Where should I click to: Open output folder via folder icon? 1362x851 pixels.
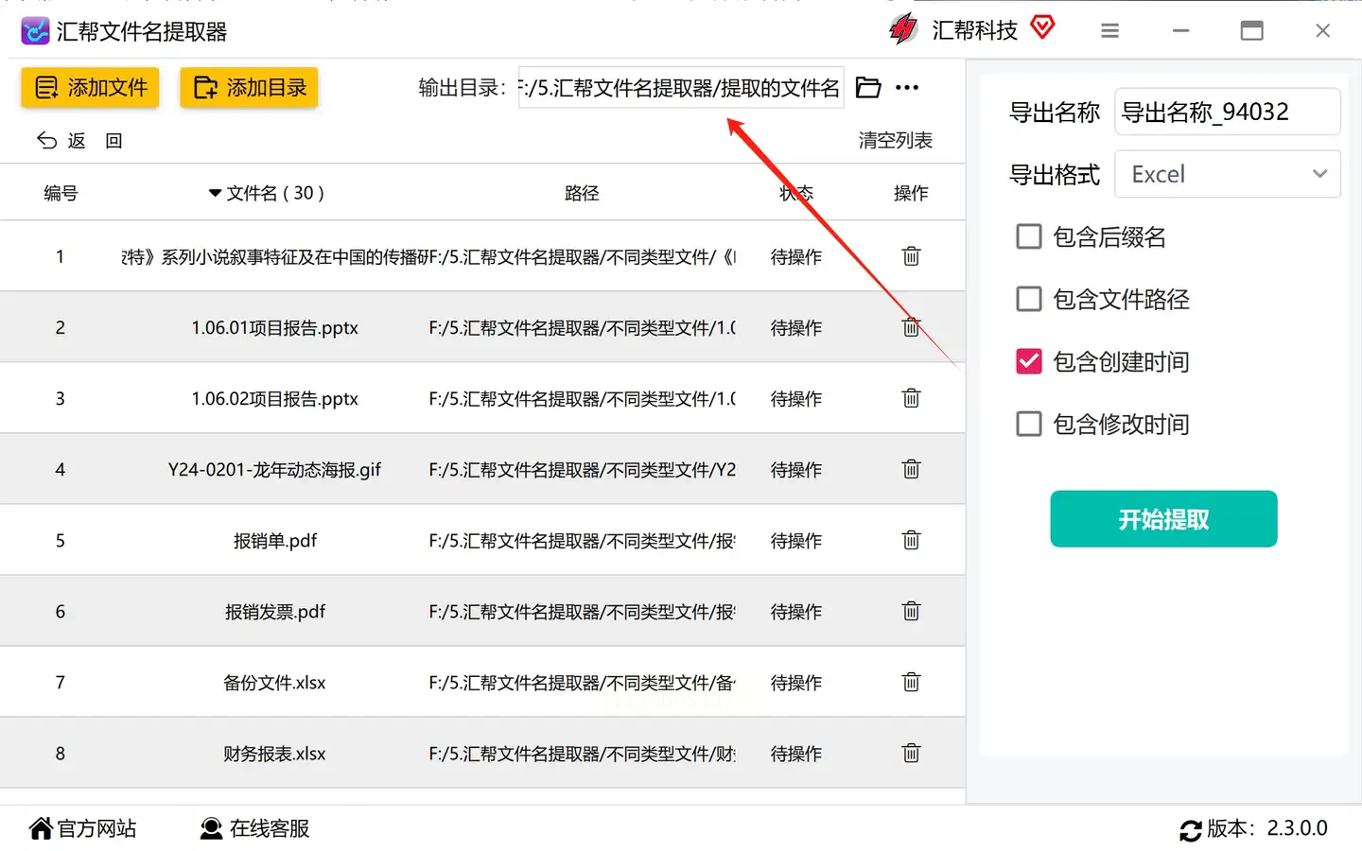(868, 88)
